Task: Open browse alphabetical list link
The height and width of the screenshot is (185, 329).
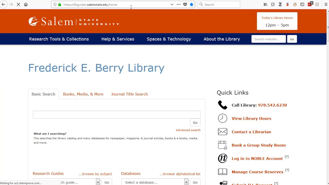Action: (x=180, y=174)
